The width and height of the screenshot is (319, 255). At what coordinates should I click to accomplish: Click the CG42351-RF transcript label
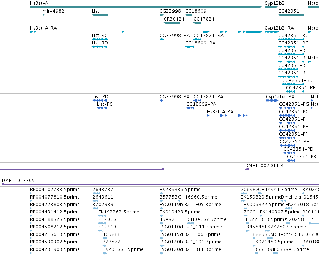(293, 73)
